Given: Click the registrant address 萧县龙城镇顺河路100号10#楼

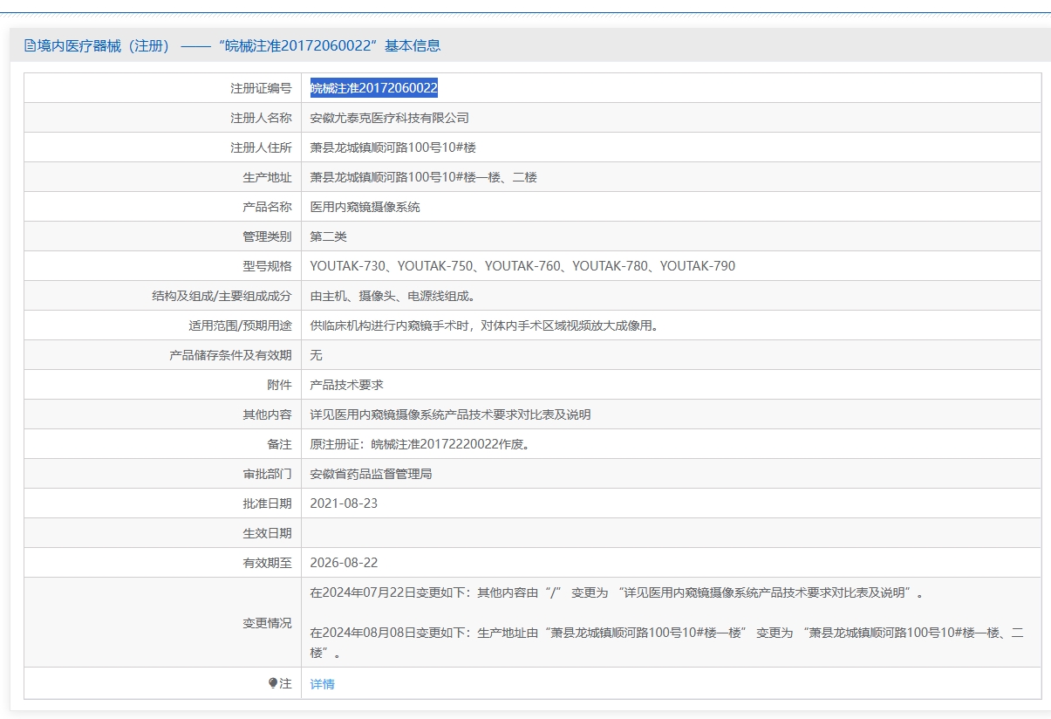Looking at the screenshot, I should tap(393, 147).
